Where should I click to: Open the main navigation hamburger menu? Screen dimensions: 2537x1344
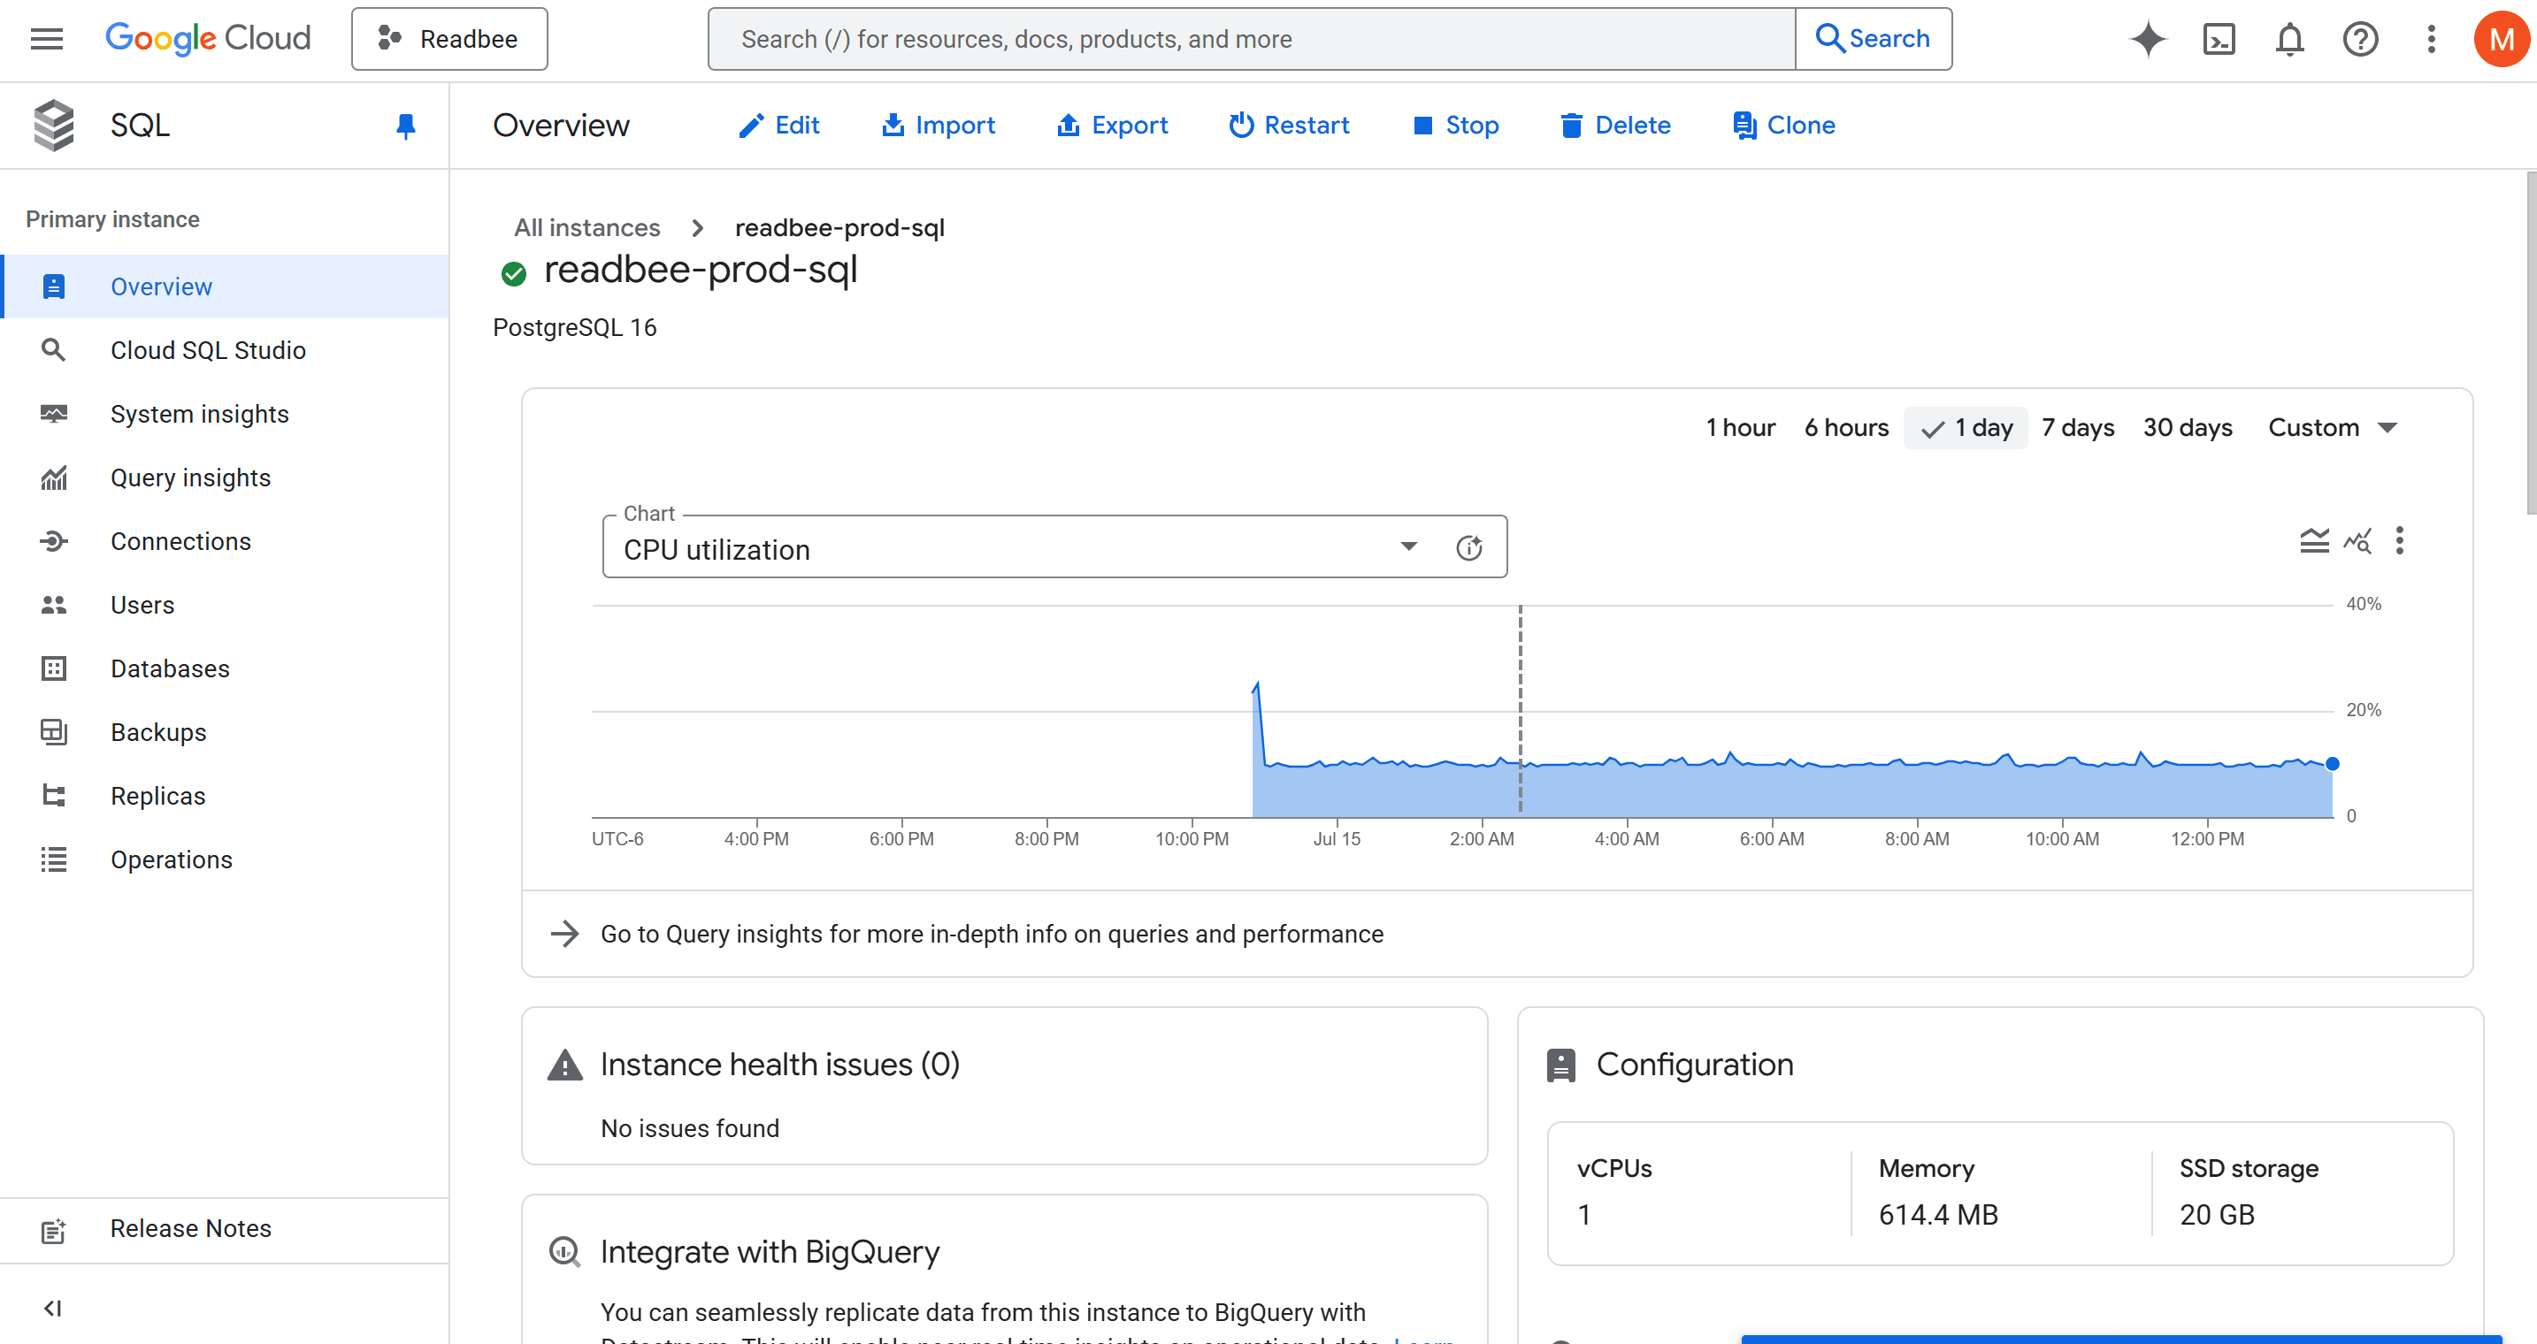click(x=46, y=38)
